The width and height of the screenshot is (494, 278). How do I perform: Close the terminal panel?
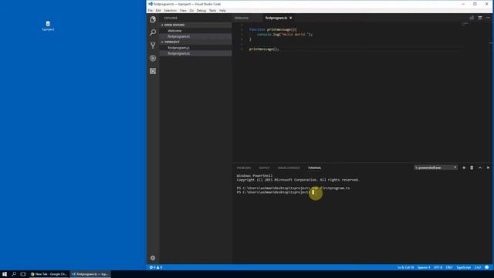point(488,168)
